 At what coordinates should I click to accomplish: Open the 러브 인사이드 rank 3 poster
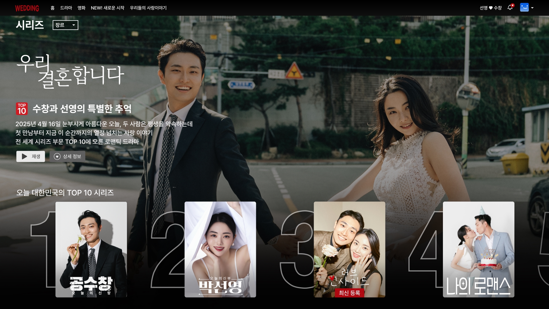click(x=349, y=249)
